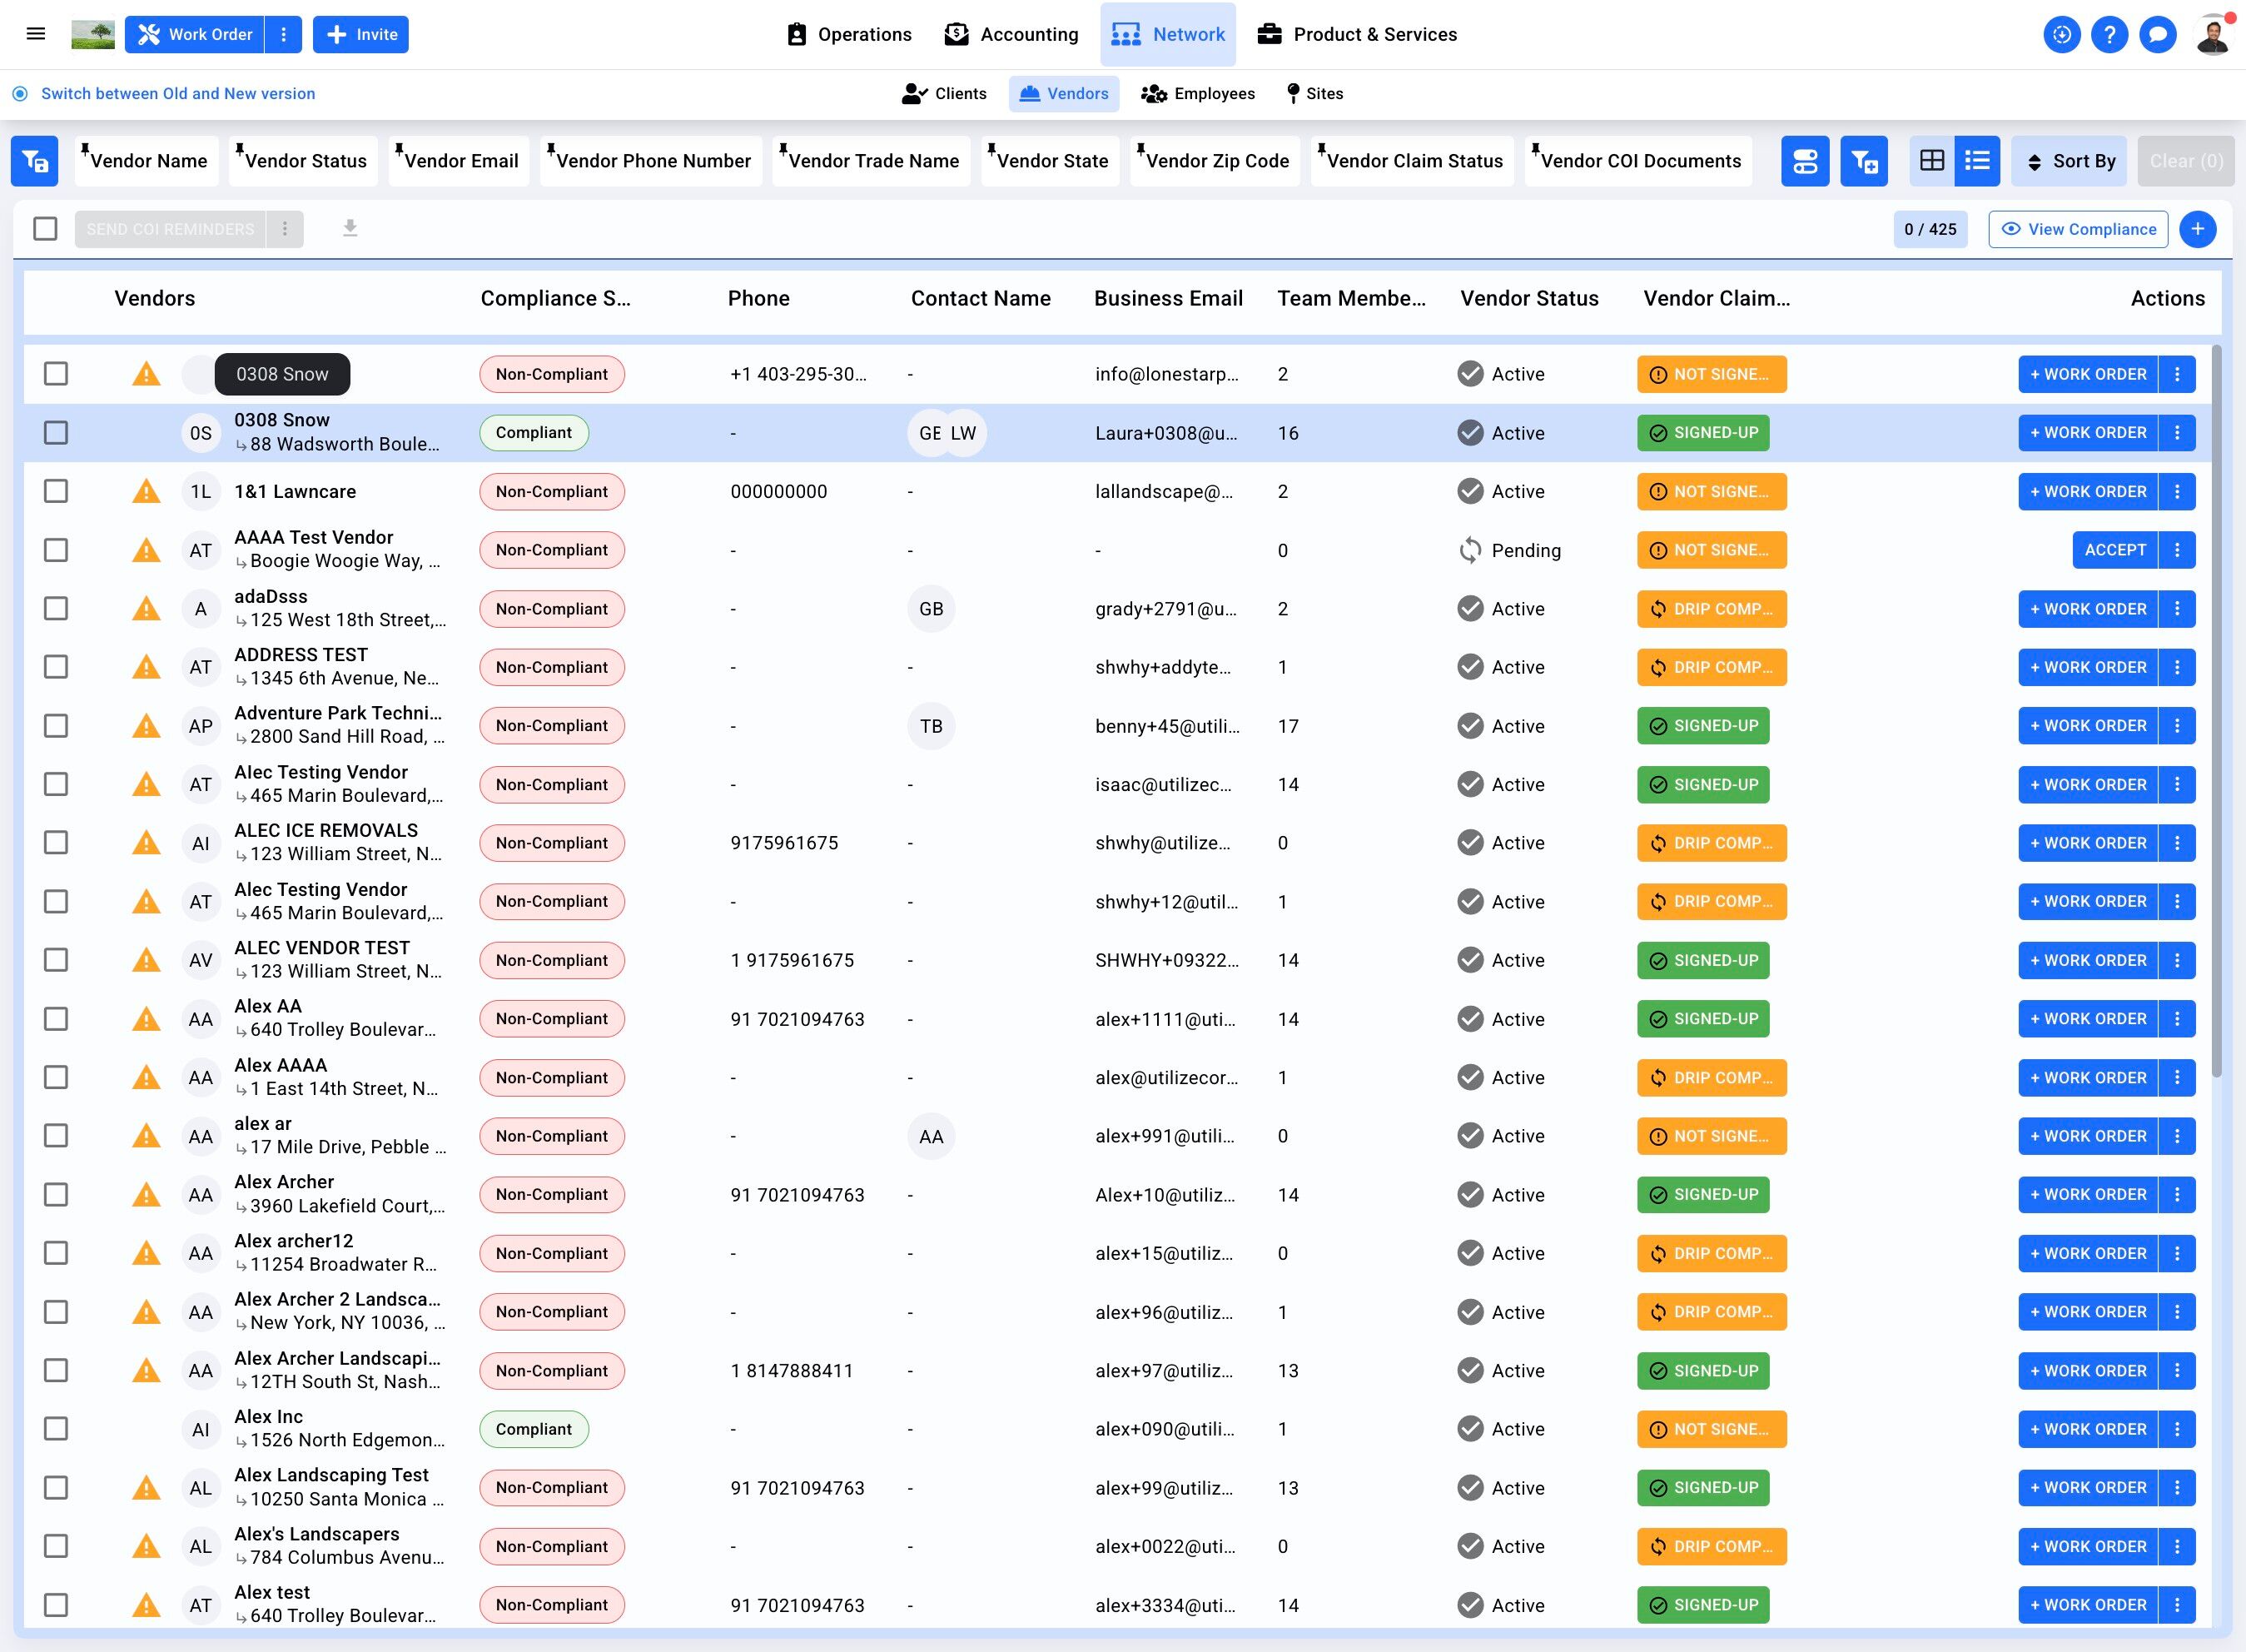Switch to the Employees tab
The image size is (2246, 1652).
pyautogui.click(x=1197, y=94)
